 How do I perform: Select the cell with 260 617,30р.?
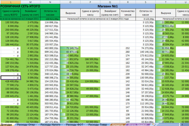click(50, 26)
